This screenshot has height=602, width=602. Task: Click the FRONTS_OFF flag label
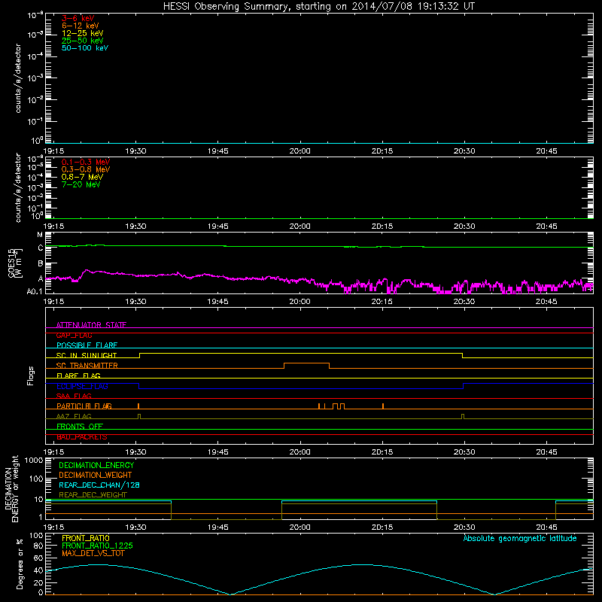tap(80, 426)
